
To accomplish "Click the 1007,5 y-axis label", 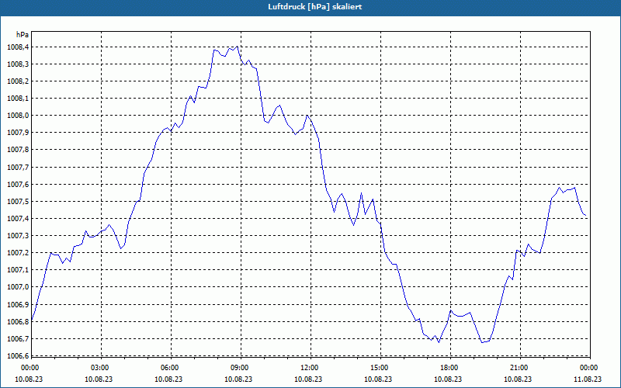I will tap(18, 202).
